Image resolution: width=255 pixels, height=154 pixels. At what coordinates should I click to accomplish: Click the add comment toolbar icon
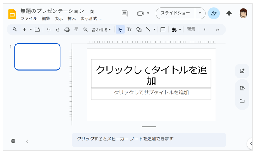[x=163, y=29]
